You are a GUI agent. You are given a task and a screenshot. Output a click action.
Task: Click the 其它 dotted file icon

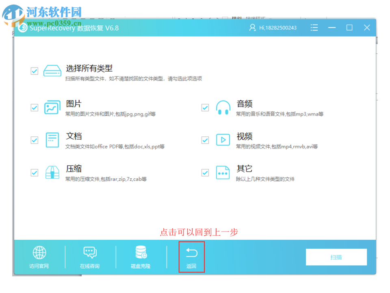point(223,173)
